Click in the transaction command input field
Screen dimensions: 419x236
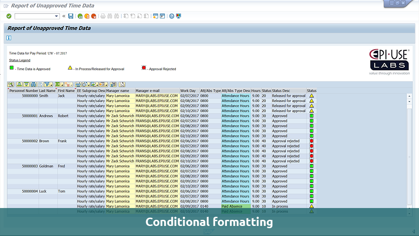coord(34,16)
